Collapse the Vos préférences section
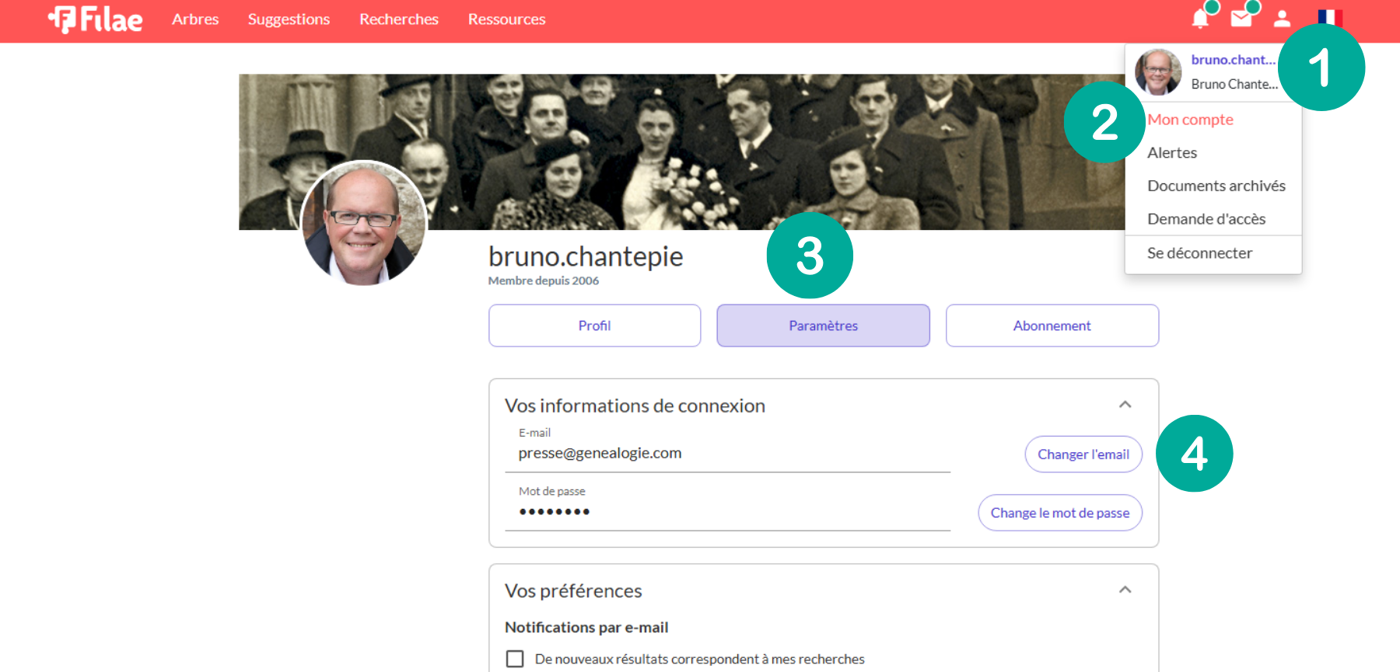This screenshot has height=672, width=1400. point(1125,590)
